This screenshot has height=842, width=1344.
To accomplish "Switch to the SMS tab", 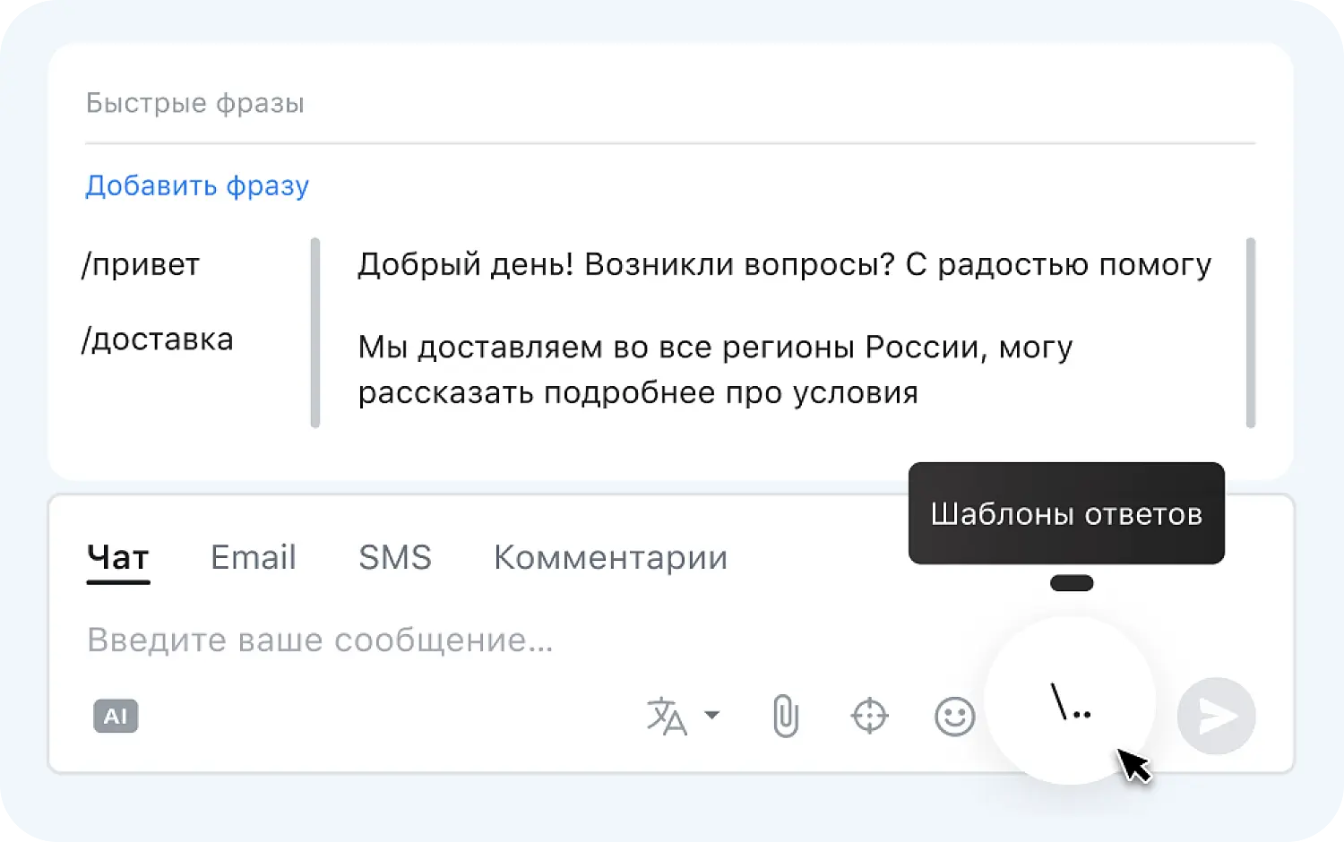I will (394, 556).
